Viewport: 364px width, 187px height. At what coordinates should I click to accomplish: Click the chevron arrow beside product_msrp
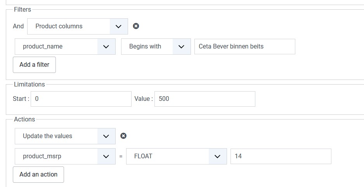click(x=106, y=156)
